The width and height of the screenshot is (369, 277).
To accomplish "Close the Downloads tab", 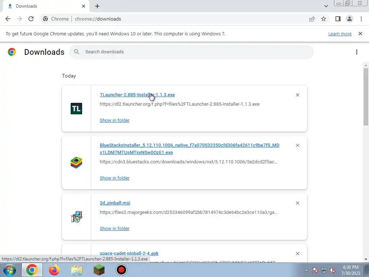I will 84,6.
